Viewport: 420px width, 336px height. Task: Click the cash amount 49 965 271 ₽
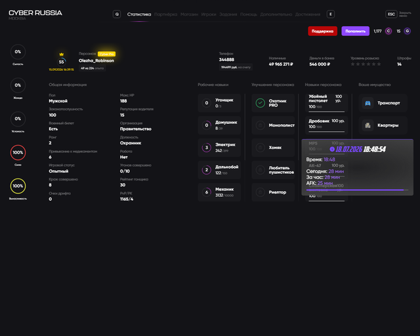281,64
